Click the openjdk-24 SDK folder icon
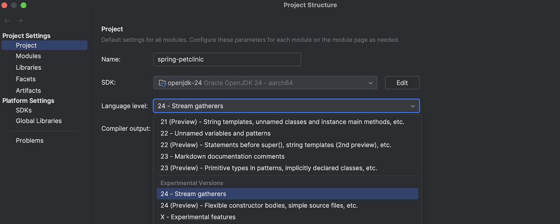 tap(162, 83)
